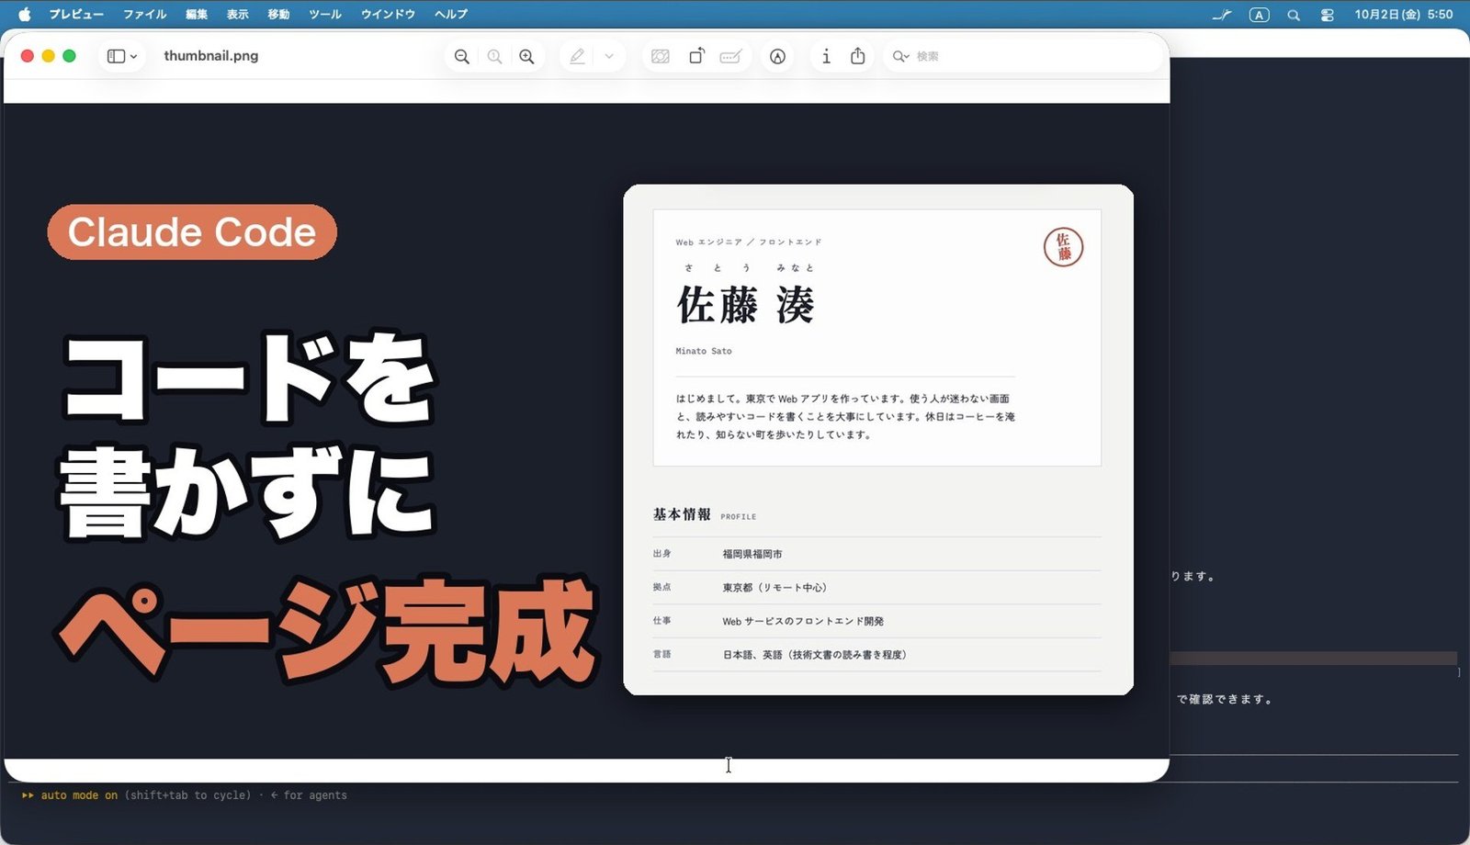Image resolution: width=1470 pixels, height=845 pixels.
Task: Click the script menu bar status icon
Action: point(1222,15)
